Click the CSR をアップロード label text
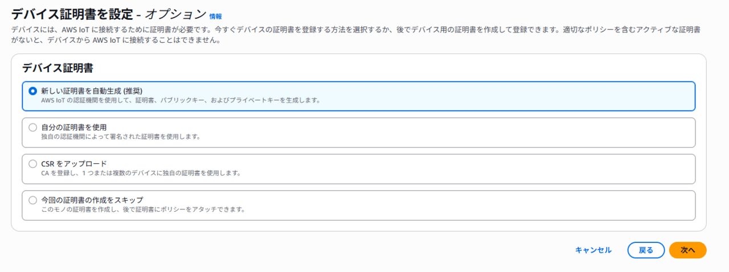The image size is (729, 272). click(74, 164)
